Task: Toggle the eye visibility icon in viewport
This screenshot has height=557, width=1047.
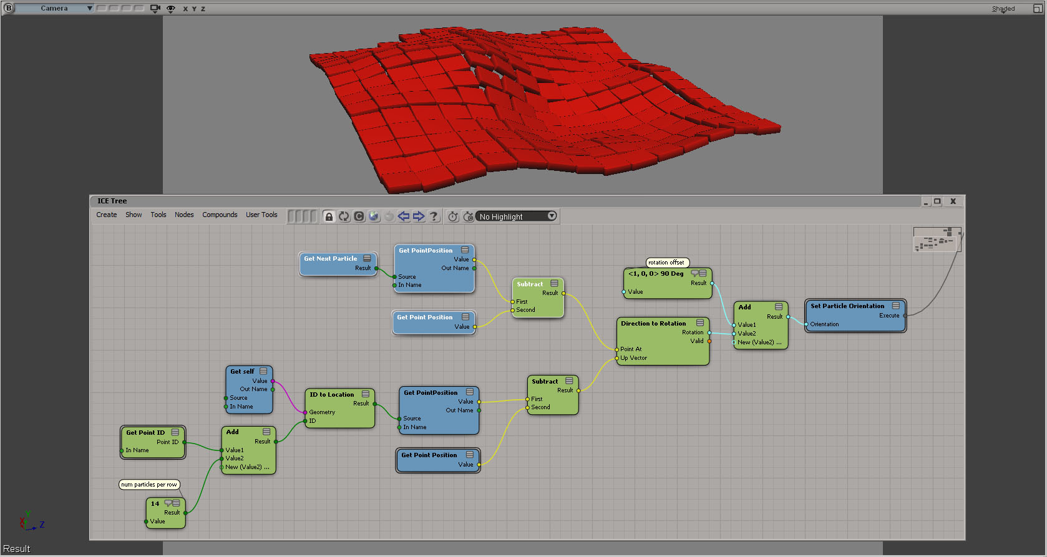Action: pyautogui.click(x=171, y=9)
